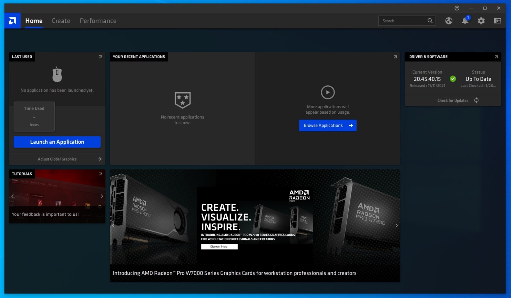Click driver version 20.45.40.15 text
Image resolution: width=511 pixels, height=298 pixels.
pos(427,79)
